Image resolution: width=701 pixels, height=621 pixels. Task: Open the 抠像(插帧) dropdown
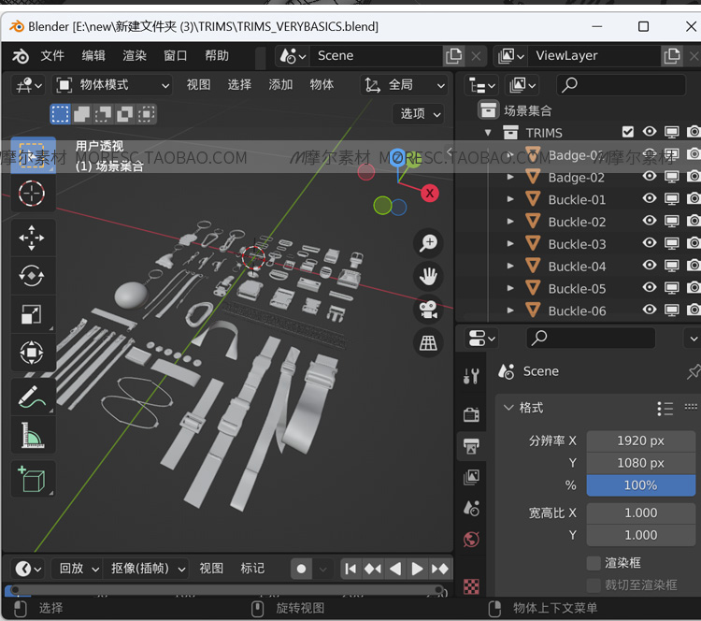(x=146, y=570)
